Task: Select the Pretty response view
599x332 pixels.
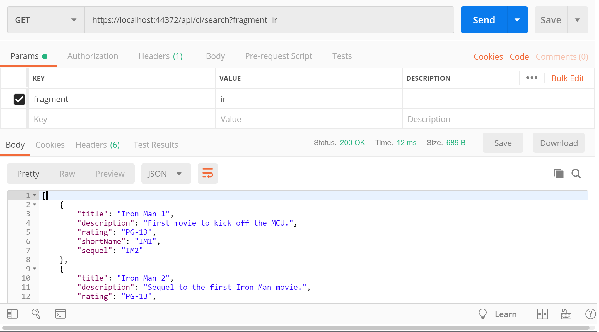Action: tap(28, 173)
